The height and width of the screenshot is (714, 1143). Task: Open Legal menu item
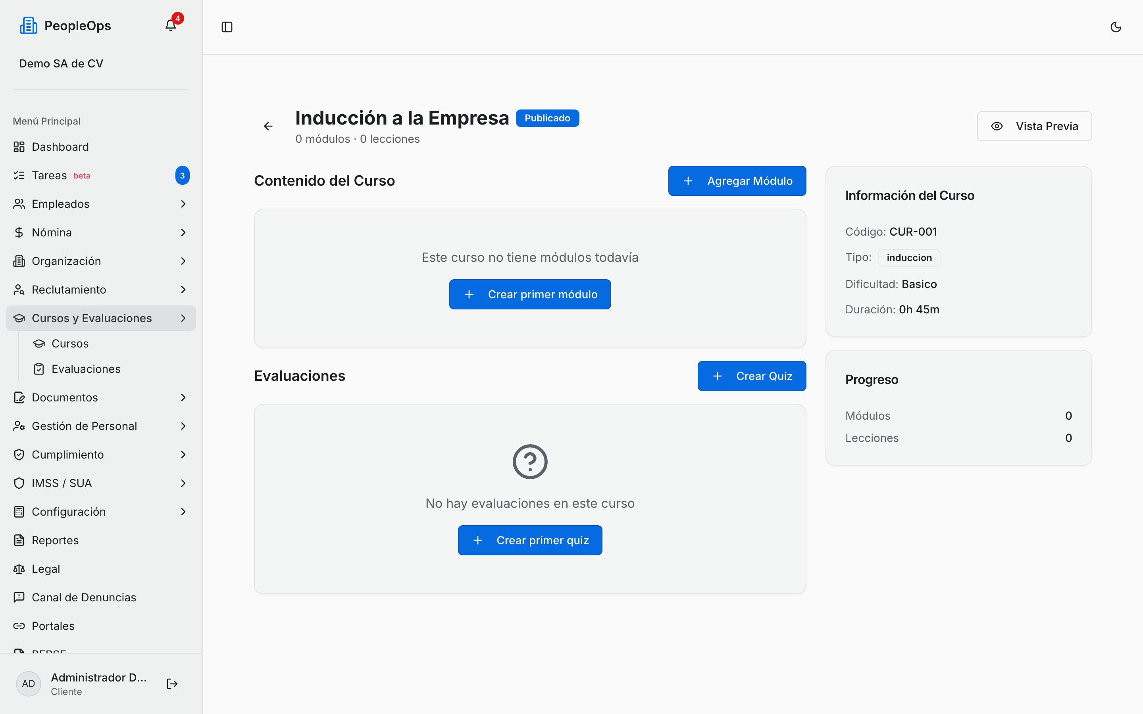pyautogui.click(x=101, y=569)
